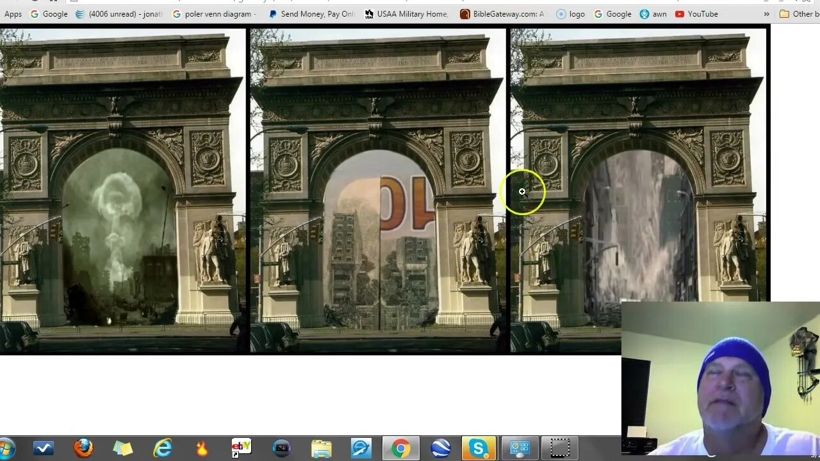Open the 'awn' bookmark
This screenshot has height=461, width=820.
coord(653,13)
